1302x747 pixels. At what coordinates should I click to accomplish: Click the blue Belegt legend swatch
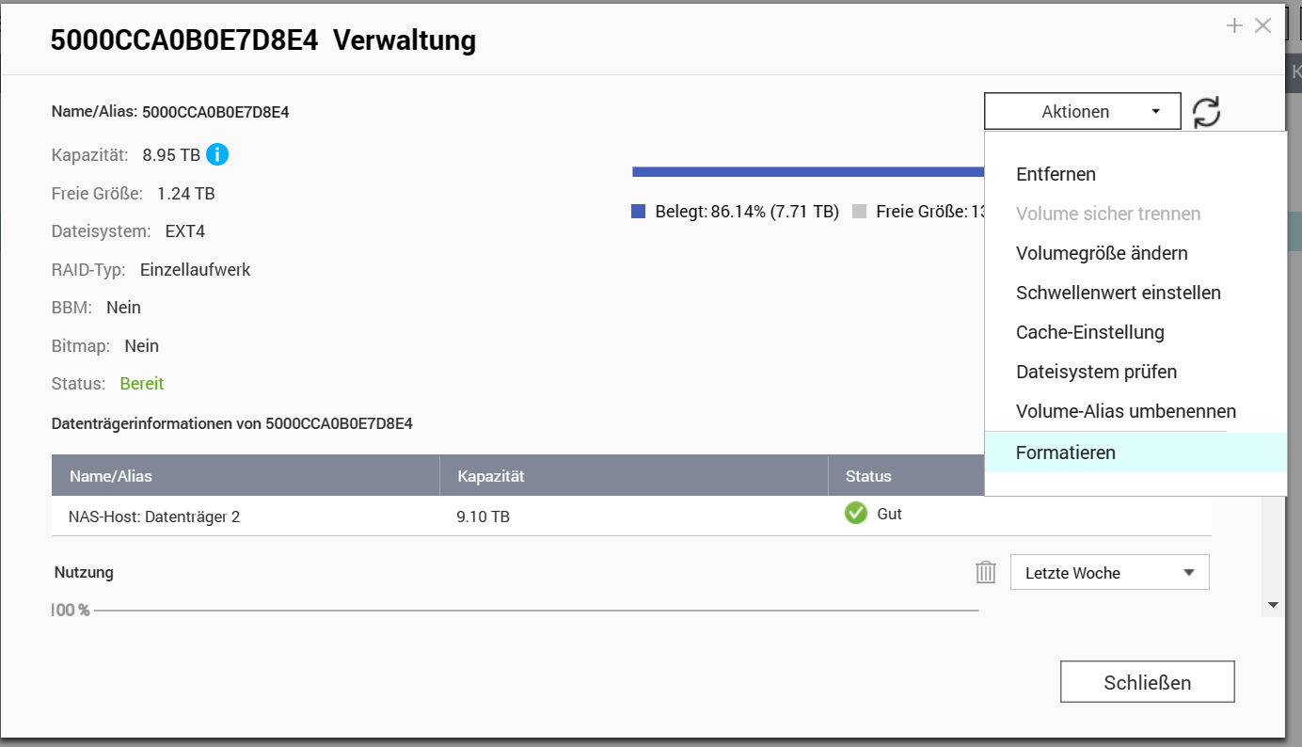click(x=638, y=212)
